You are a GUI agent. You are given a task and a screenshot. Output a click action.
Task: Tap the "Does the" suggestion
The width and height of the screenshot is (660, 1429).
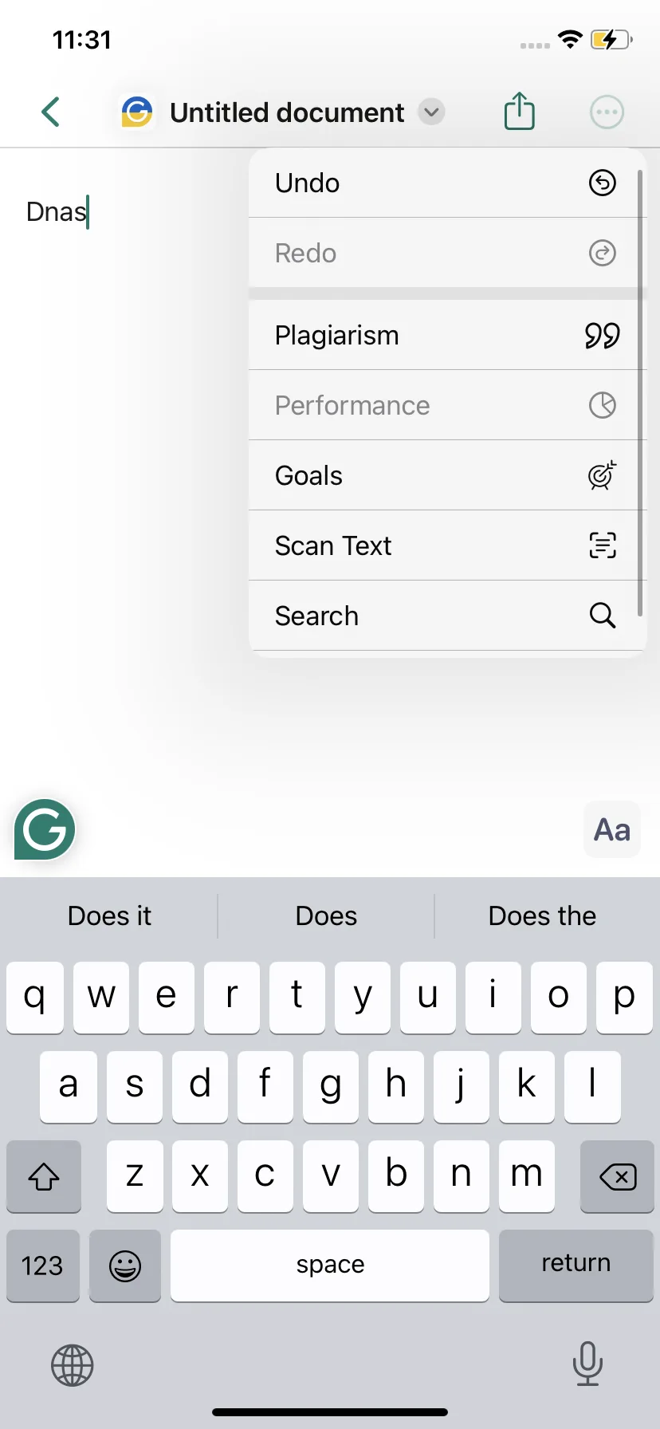pos(543,915)
